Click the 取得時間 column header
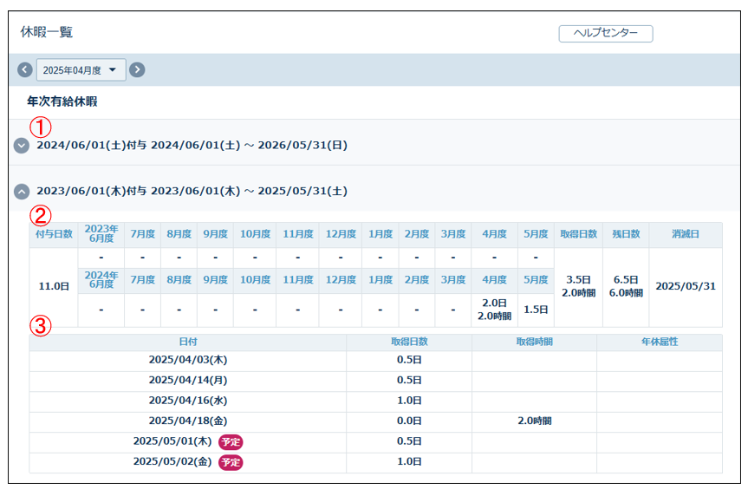Image resolution: width=748 pixels, height=496 pixels. pos(533,342)
